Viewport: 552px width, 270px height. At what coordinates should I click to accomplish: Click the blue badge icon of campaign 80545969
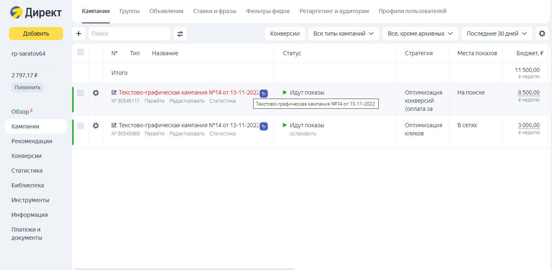[x=264, y=126]
